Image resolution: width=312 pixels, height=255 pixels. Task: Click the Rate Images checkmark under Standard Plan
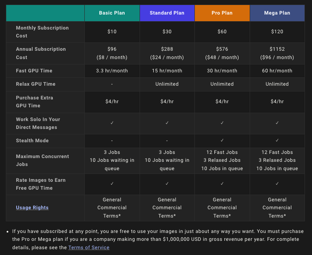pos(167,184)
